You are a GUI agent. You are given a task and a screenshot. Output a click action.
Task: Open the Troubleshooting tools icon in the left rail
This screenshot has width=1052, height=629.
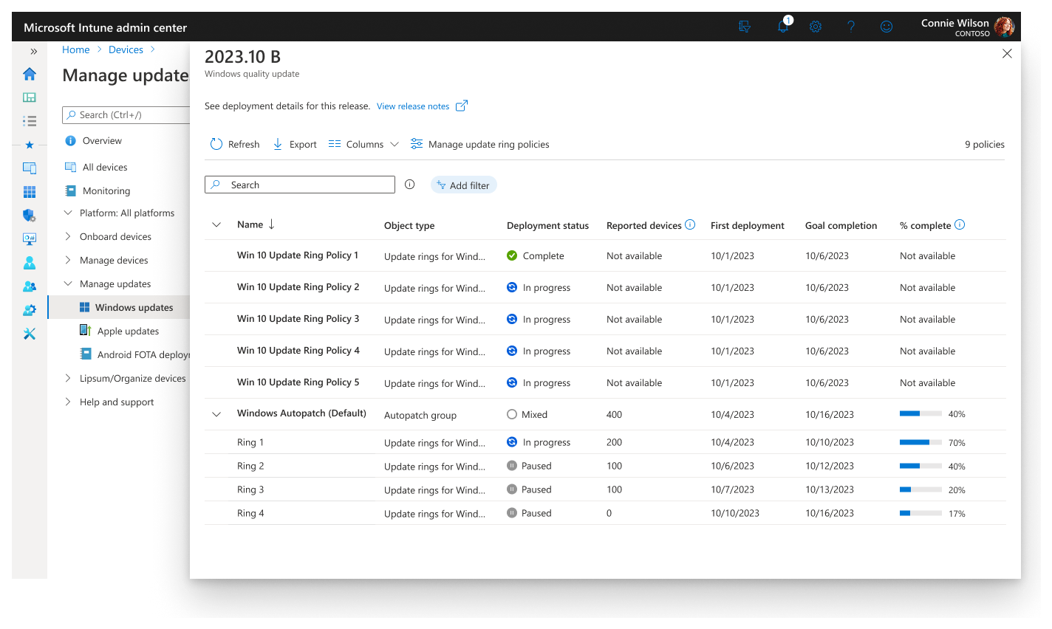[x=30, y=334]
